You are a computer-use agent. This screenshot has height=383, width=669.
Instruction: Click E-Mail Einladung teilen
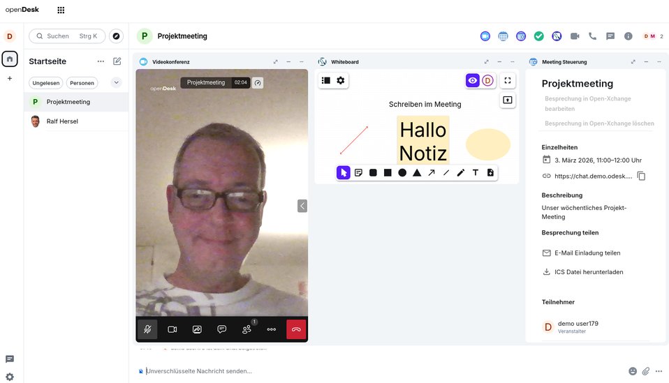[587, 253]
